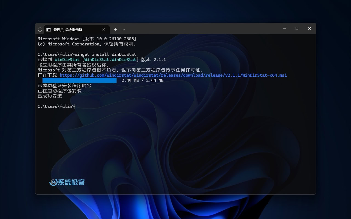Viewport: 351px width, 219px height.
Task: Close the terminal window
Action: tap(310, 28)
